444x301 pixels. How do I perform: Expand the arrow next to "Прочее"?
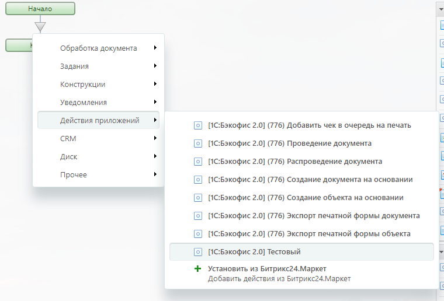click(155, 174)
